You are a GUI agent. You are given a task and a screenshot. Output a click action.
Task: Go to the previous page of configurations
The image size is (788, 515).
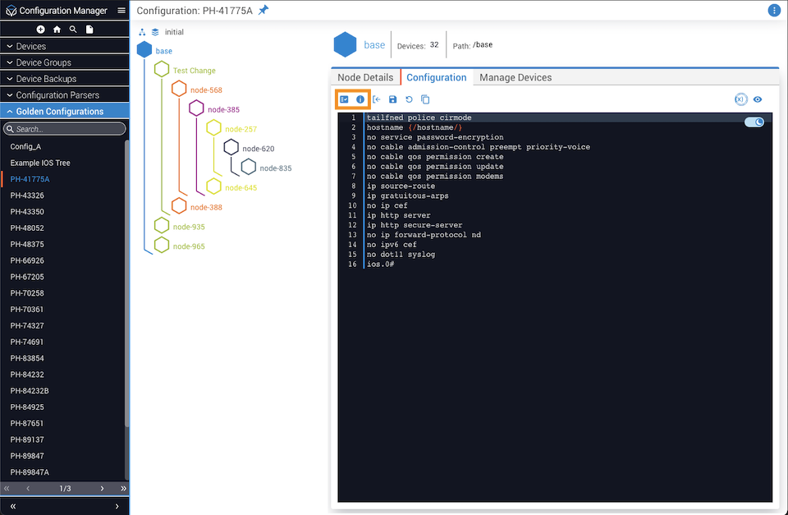pyautogui.click(x=28, y=489)
